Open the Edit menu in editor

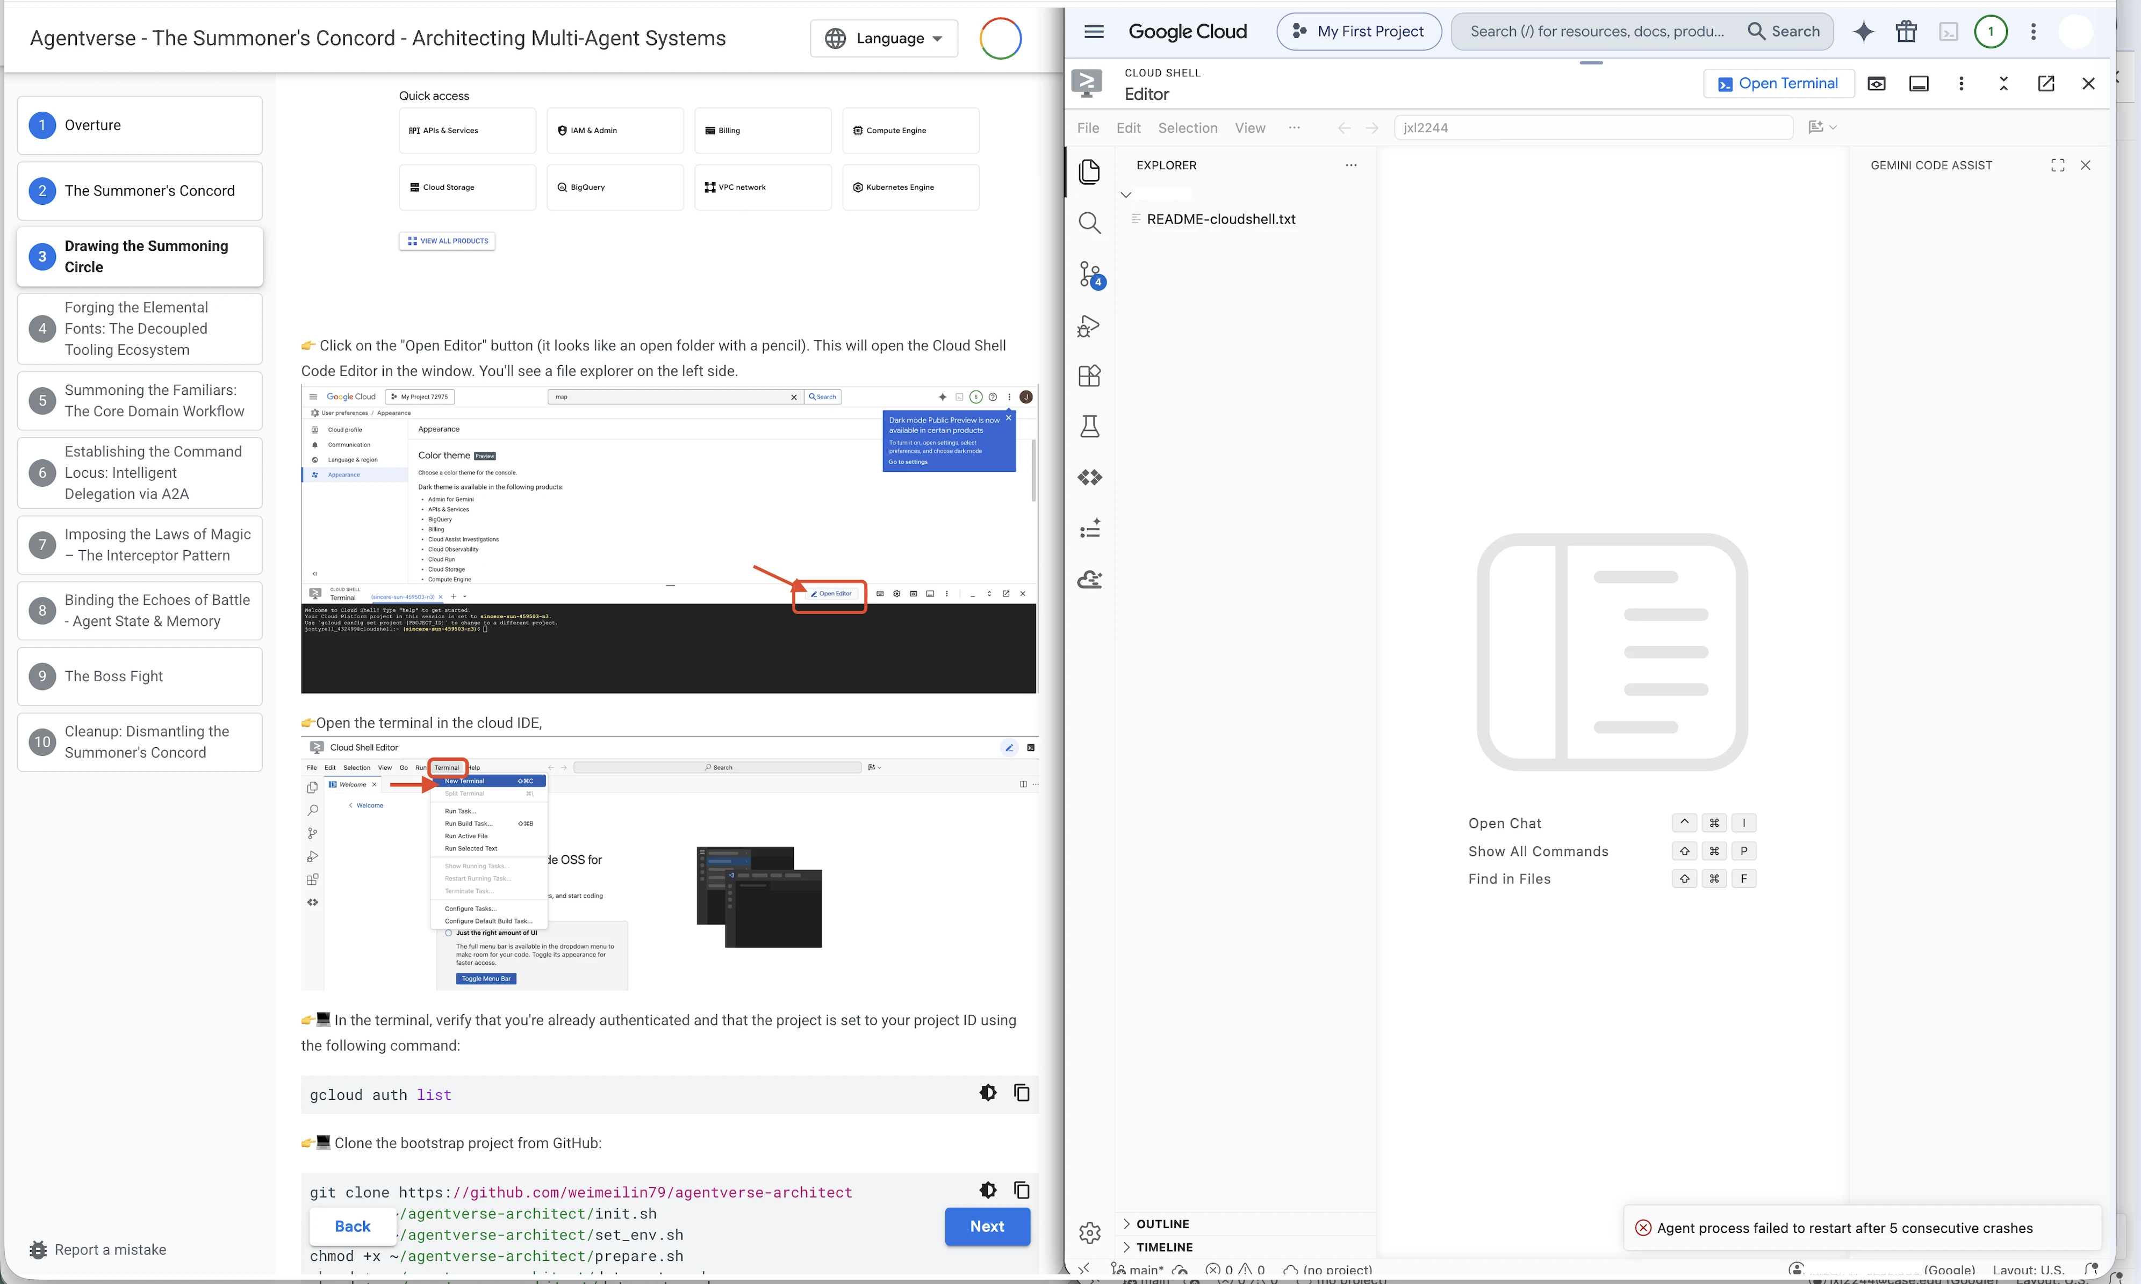[x=1129, y=127]
